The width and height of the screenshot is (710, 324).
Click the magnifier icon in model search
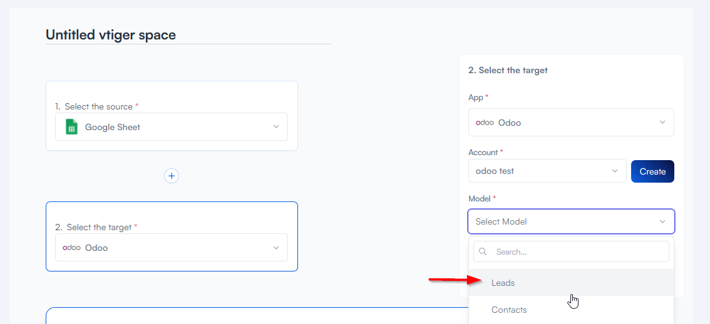[x=483, y=251]
